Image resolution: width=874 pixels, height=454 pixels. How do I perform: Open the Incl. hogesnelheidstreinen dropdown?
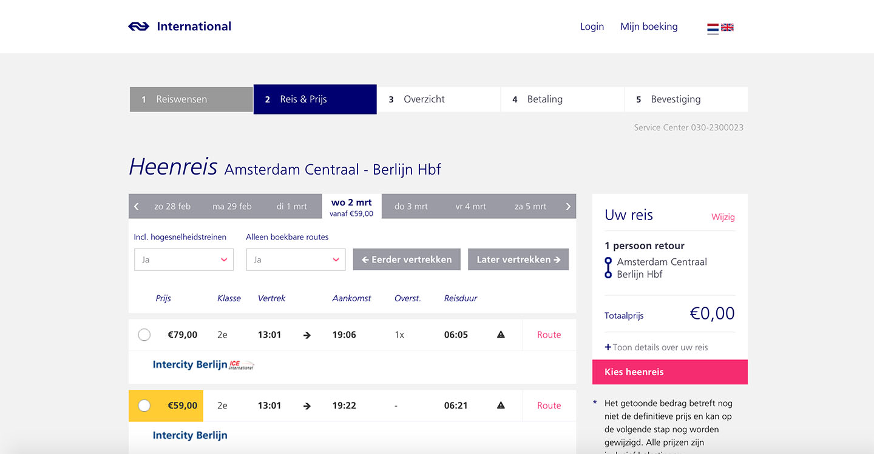point(183,259)
